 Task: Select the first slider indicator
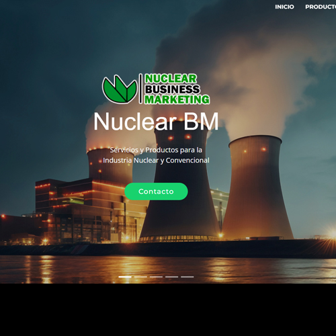pos(125,277)
